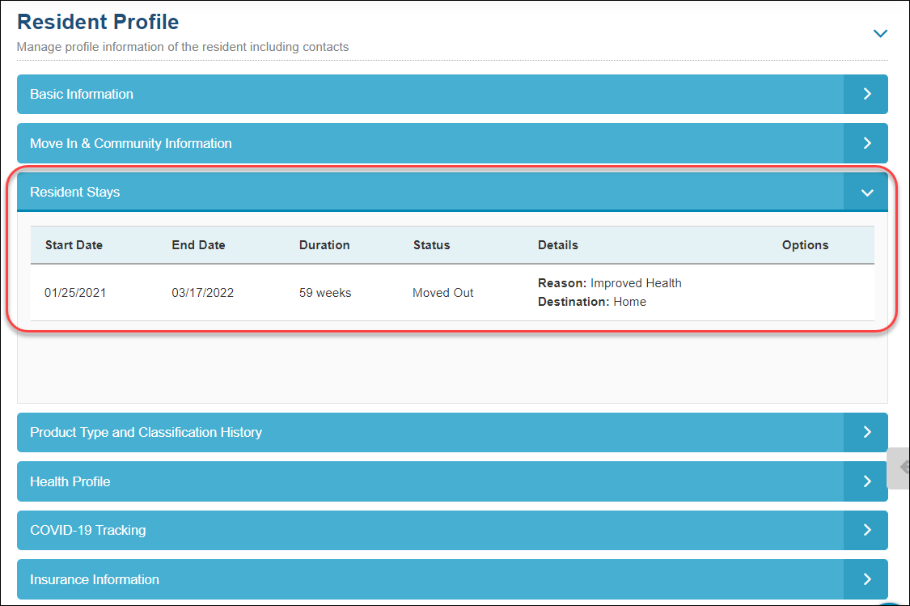Select start date 01/25/2021 cell

tap(75, 293)
